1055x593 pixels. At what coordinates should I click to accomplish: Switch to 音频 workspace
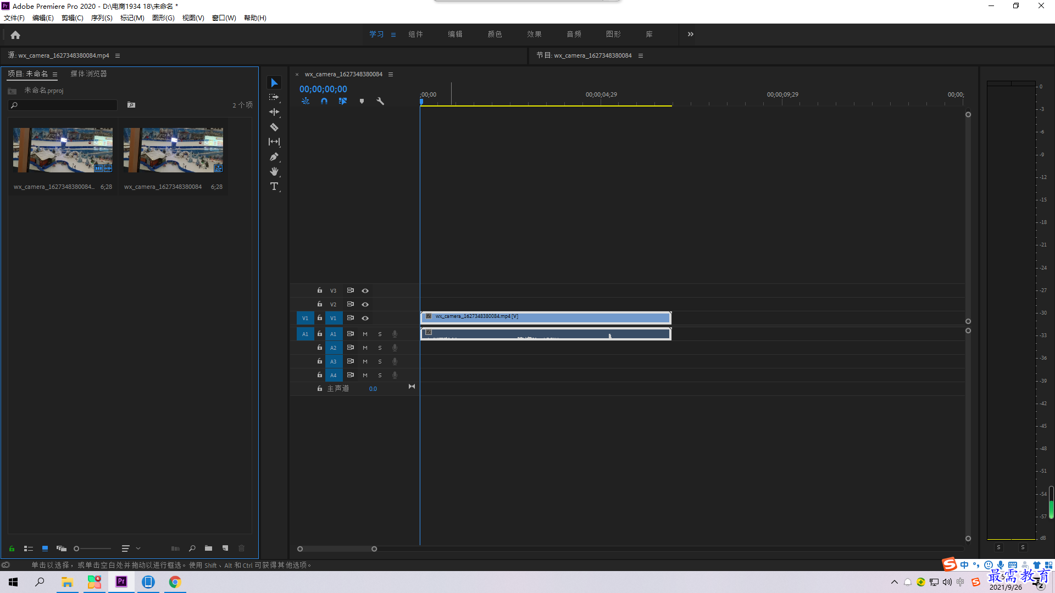coord(574,34)
